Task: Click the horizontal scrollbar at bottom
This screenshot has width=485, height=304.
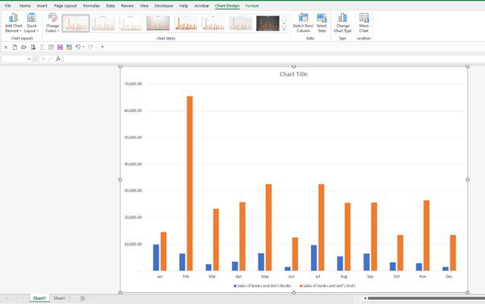Action: click(x=426, y=298)
